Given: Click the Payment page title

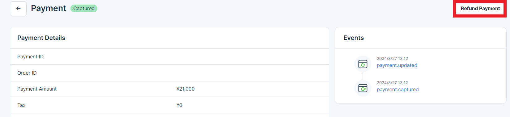Looking at the screenshot, I should 49,8.
